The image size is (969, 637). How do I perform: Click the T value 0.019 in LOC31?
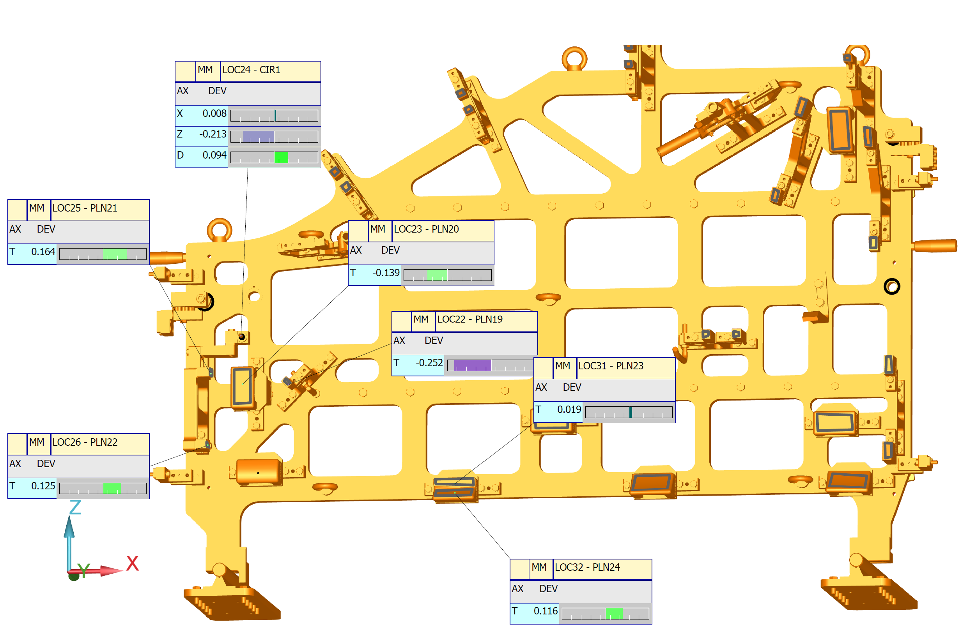pos(569,409)
